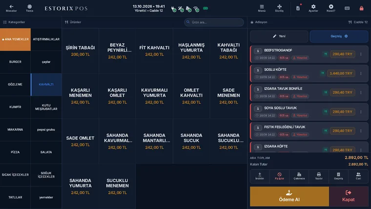Add ŞİRİN TABAĞI to the order

(80, 51)
